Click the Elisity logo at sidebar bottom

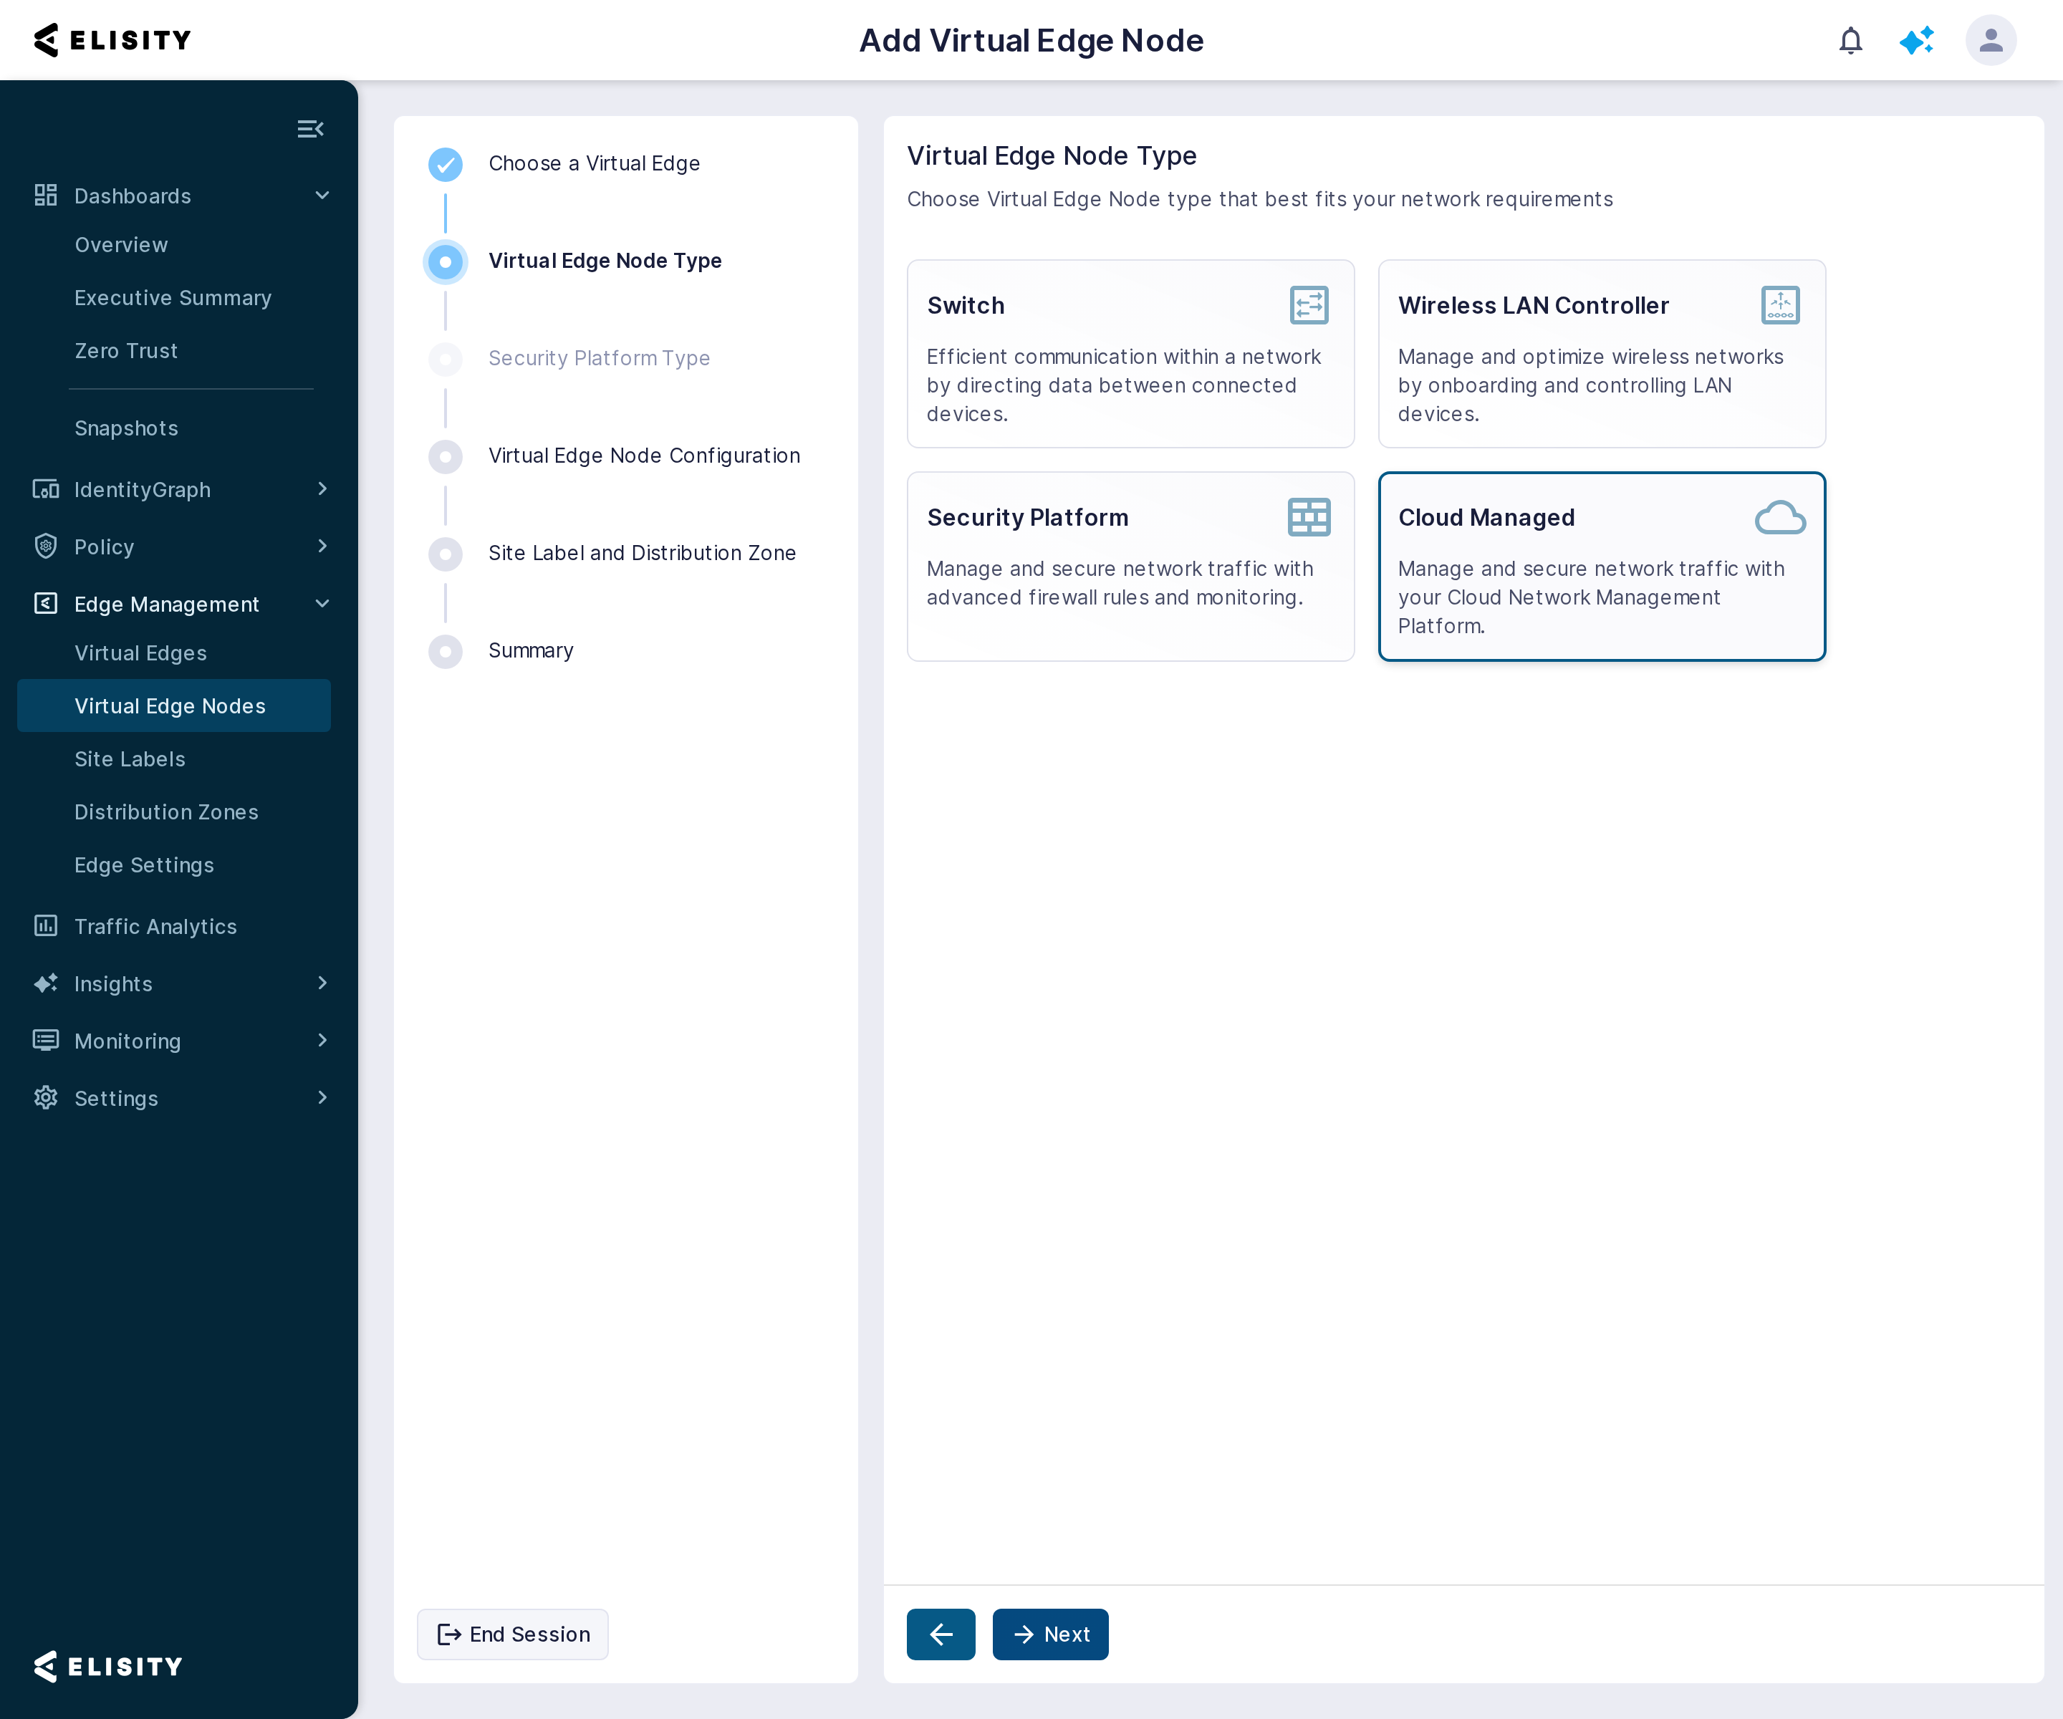pyautogui.click(x=108, y=1666)
